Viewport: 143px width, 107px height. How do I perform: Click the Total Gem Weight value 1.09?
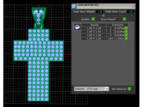coord(100,12)
